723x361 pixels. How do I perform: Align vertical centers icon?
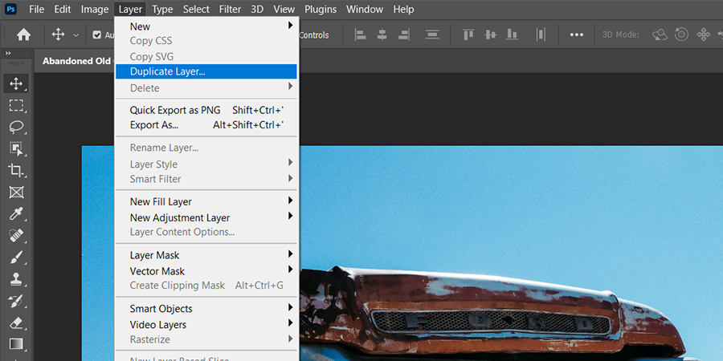(491, 34)
